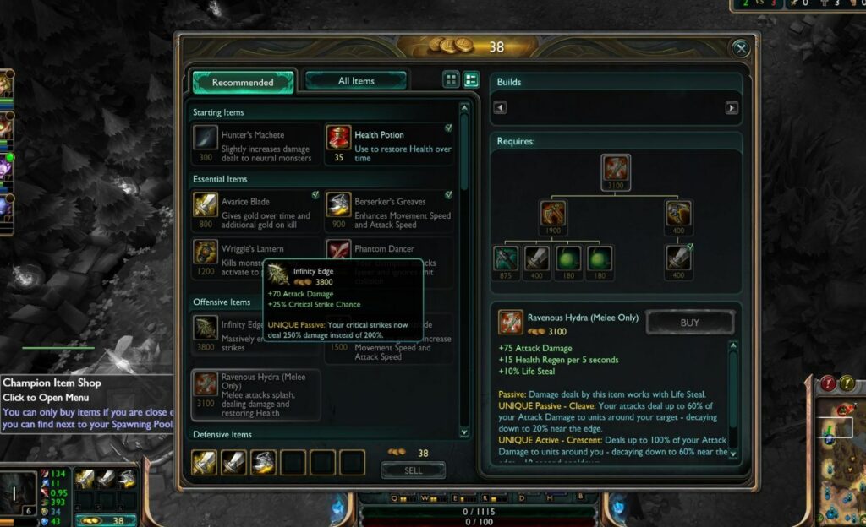Show next builds with the right arrow
Viewport: 866px width, 527px height.
(732, 107)
